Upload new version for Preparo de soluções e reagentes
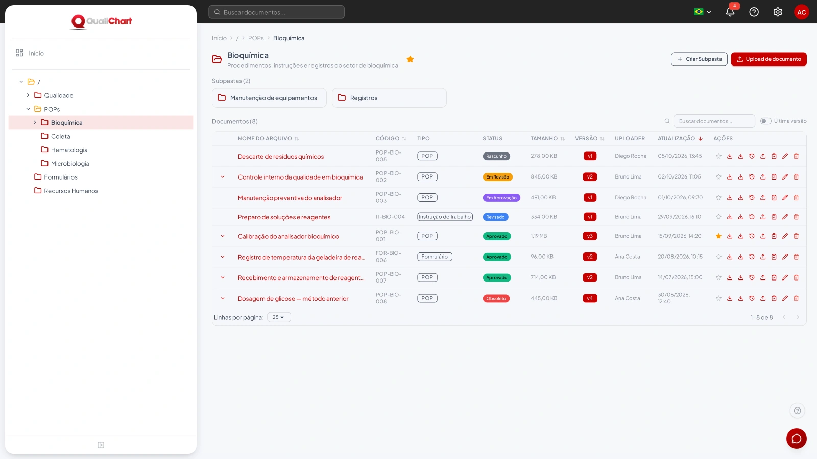817x459 pixels. point(763,217)
